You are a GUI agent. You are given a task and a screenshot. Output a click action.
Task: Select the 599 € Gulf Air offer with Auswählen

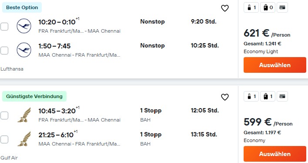(275, 154)
